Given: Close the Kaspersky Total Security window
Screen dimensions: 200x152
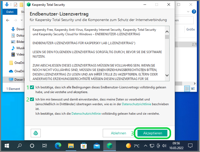Looking at the screenshot, I should (x=169, y=4).
